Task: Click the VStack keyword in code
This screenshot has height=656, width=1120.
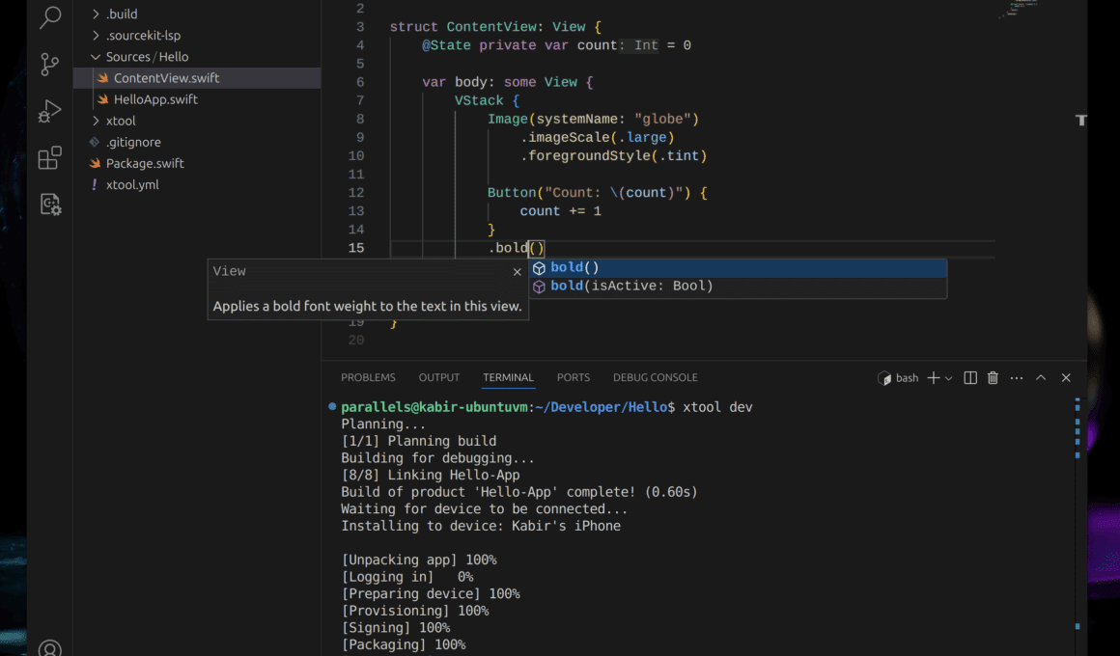Action: 479,100
